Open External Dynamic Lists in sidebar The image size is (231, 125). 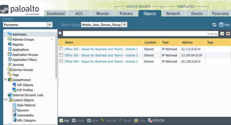pos(28,95)
